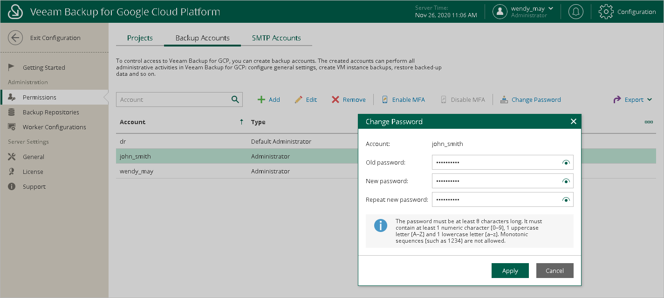Click the Add account plus icon
This screenshot has width=664, height=298.
(261, 99)
